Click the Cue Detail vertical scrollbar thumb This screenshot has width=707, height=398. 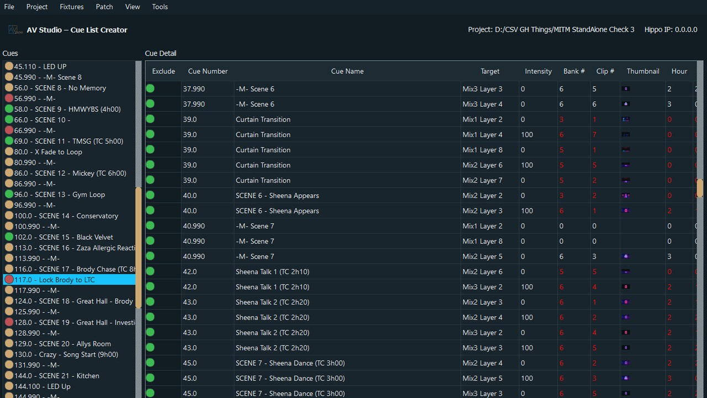(x=699, y=188)
